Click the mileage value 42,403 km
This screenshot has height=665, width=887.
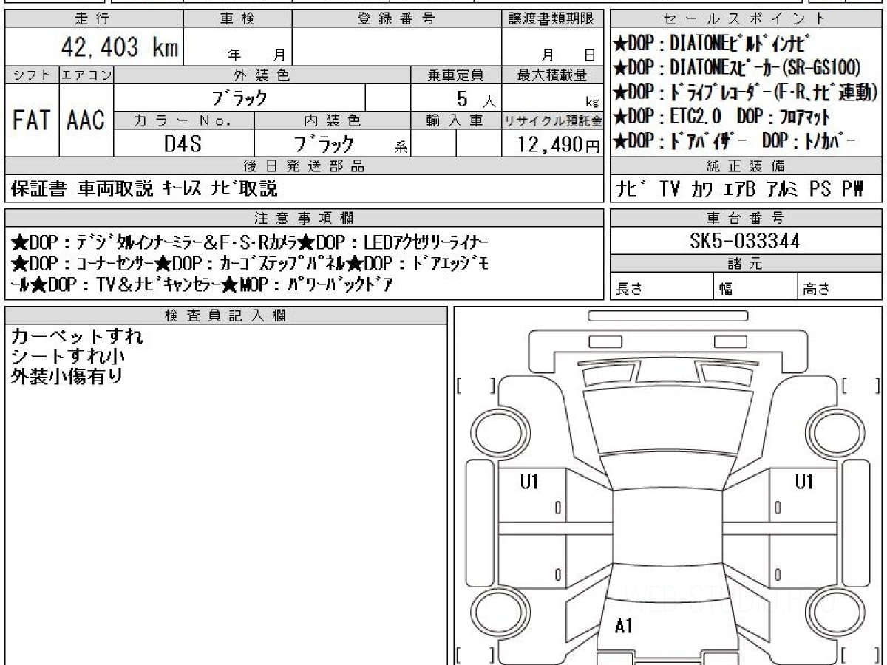pos(118,48)
